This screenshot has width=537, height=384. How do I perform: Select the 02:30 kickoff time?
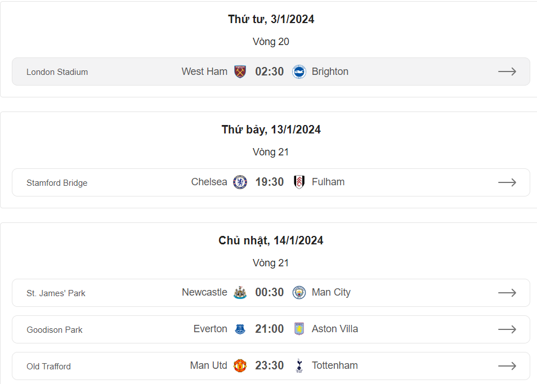(270, 72)
